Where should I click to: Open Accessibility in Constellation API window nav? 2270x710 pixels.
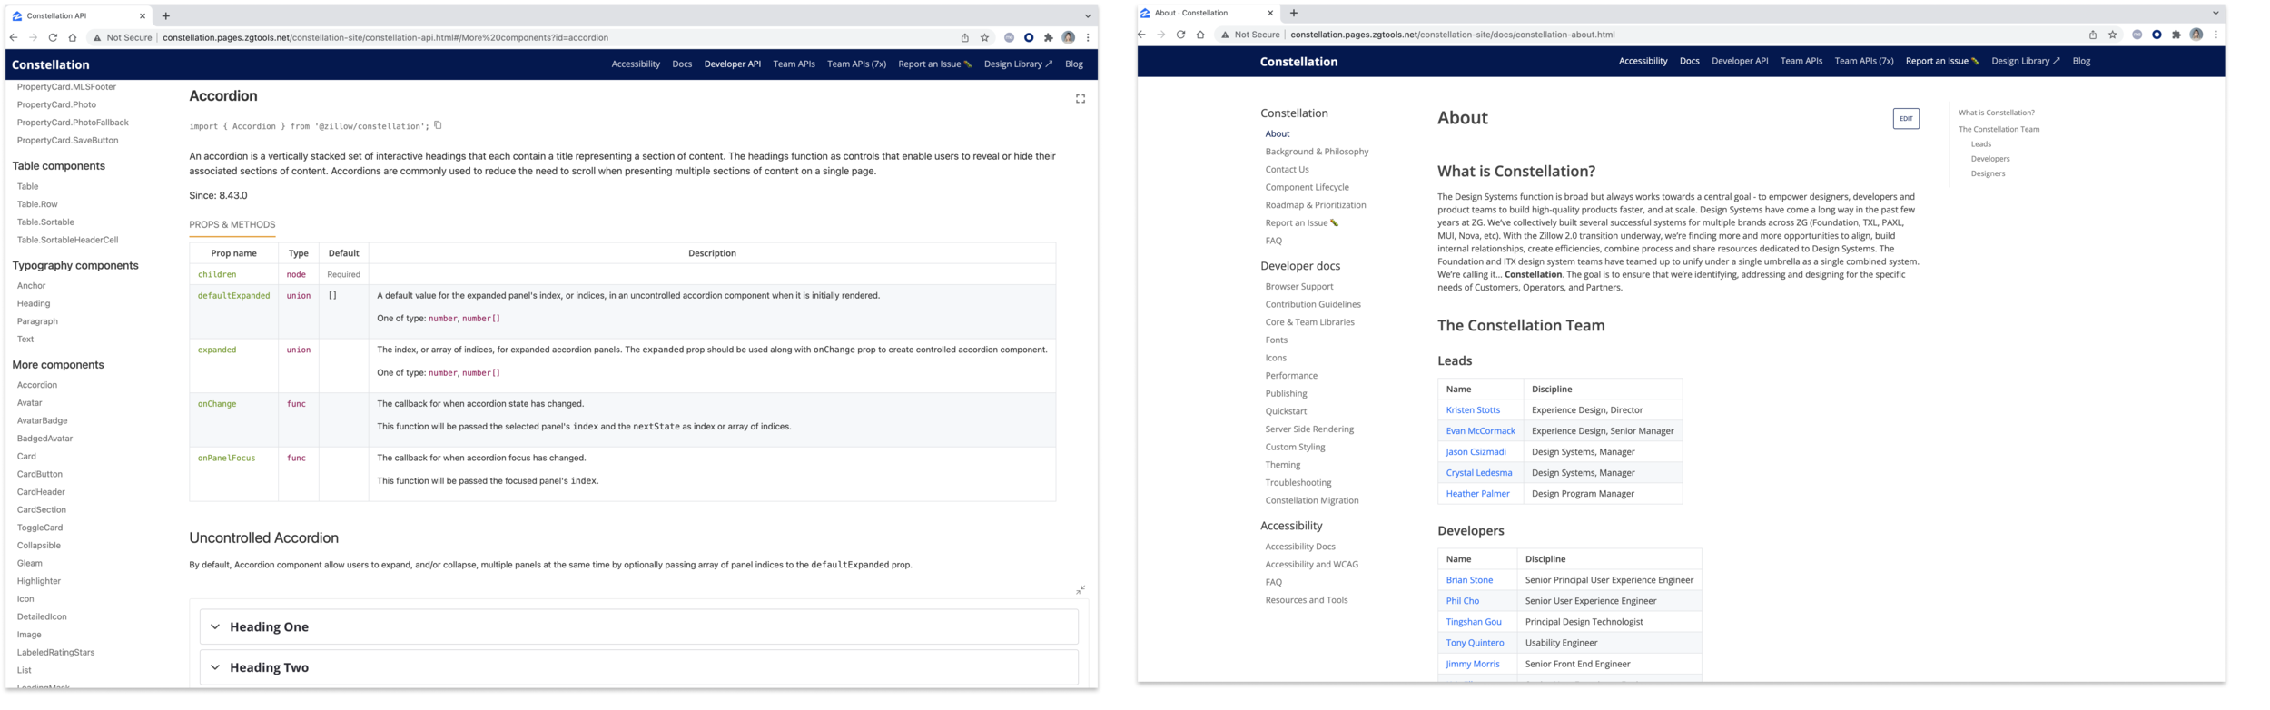coord(636,64)
